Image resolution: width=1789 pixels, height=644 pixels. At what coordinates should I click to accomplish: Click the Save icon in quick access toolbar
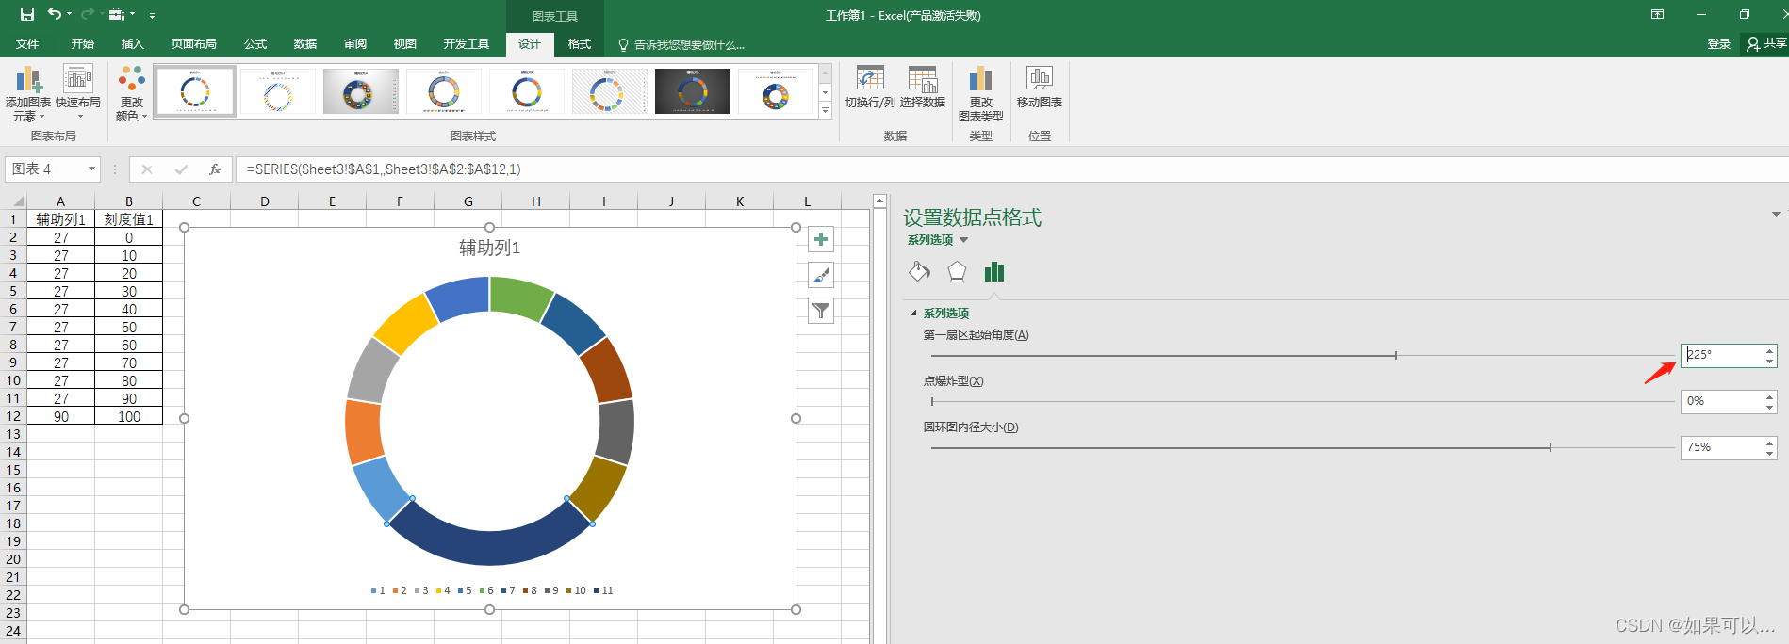pos(27,14)
